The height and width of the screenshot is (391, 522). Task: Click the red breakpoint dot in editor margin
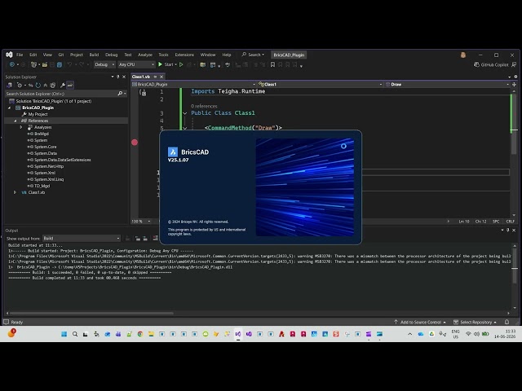coord(135,143)
